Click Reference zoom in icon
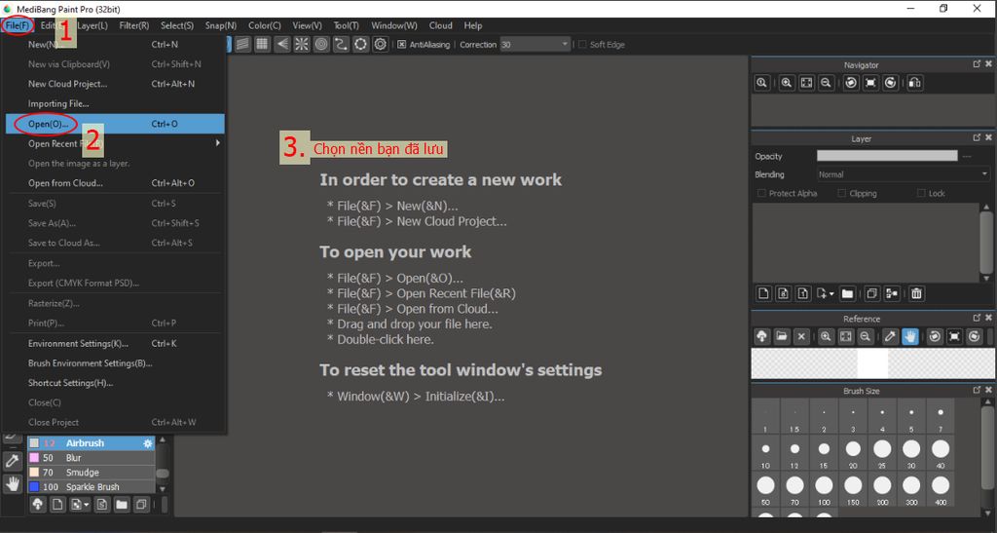This screenshot has width=997, height=533. click(826, 336)
